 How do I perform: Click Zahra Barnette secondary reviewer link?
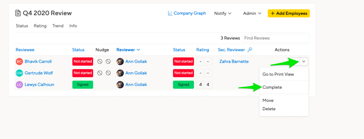click(x=234, y=62)
